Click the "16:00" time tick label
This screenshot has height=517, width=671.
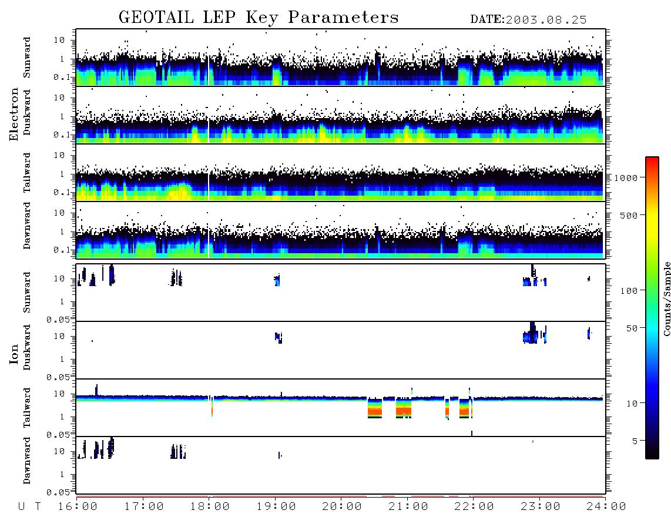[78, 506]
